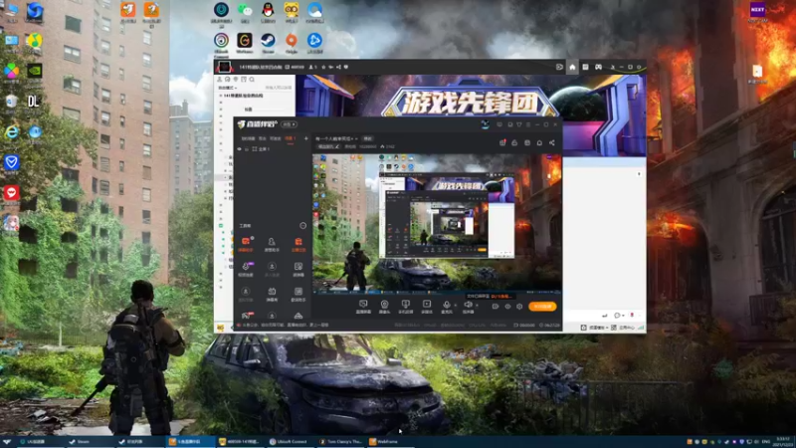The width and height of the screenshot is (796, 448).
Task: Open the microphone dropdown arrow
Action: [x=455, y=306]
